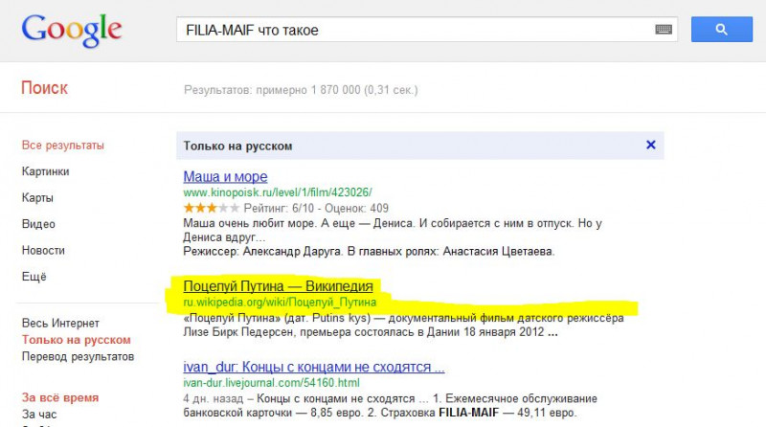This screenshot has width=766, height=427.
Task: Click the 'Режиссер: Александр Даруга' line
Action: (x=369, y=251)
